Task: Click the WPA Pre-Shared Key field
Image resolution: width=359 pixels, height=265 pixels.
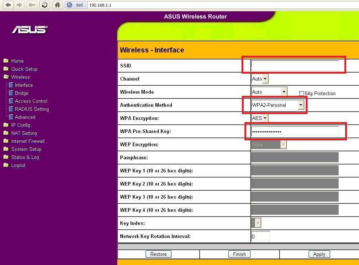Action: click(295, 131)
